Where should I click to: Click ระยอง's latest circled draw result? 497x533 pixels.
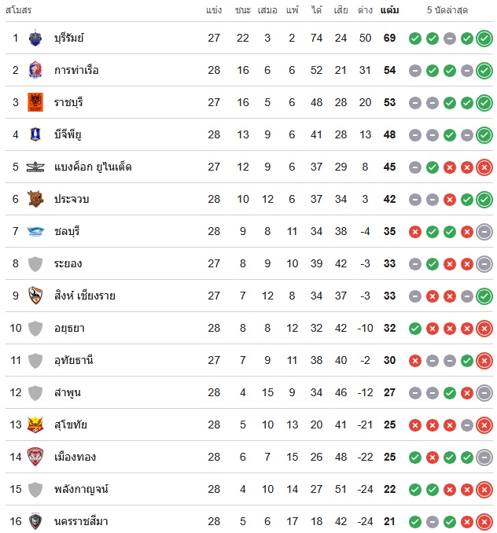click(x=484, y=263)
